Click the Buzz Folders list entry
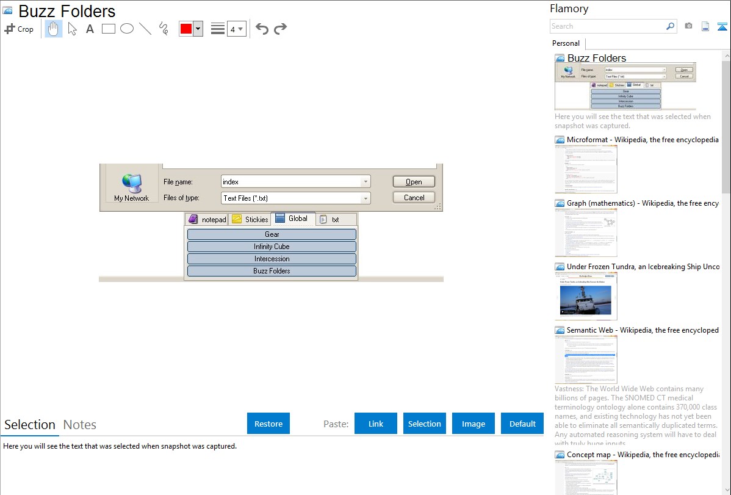Screen dimensions: 731x495 coord(272,270)
